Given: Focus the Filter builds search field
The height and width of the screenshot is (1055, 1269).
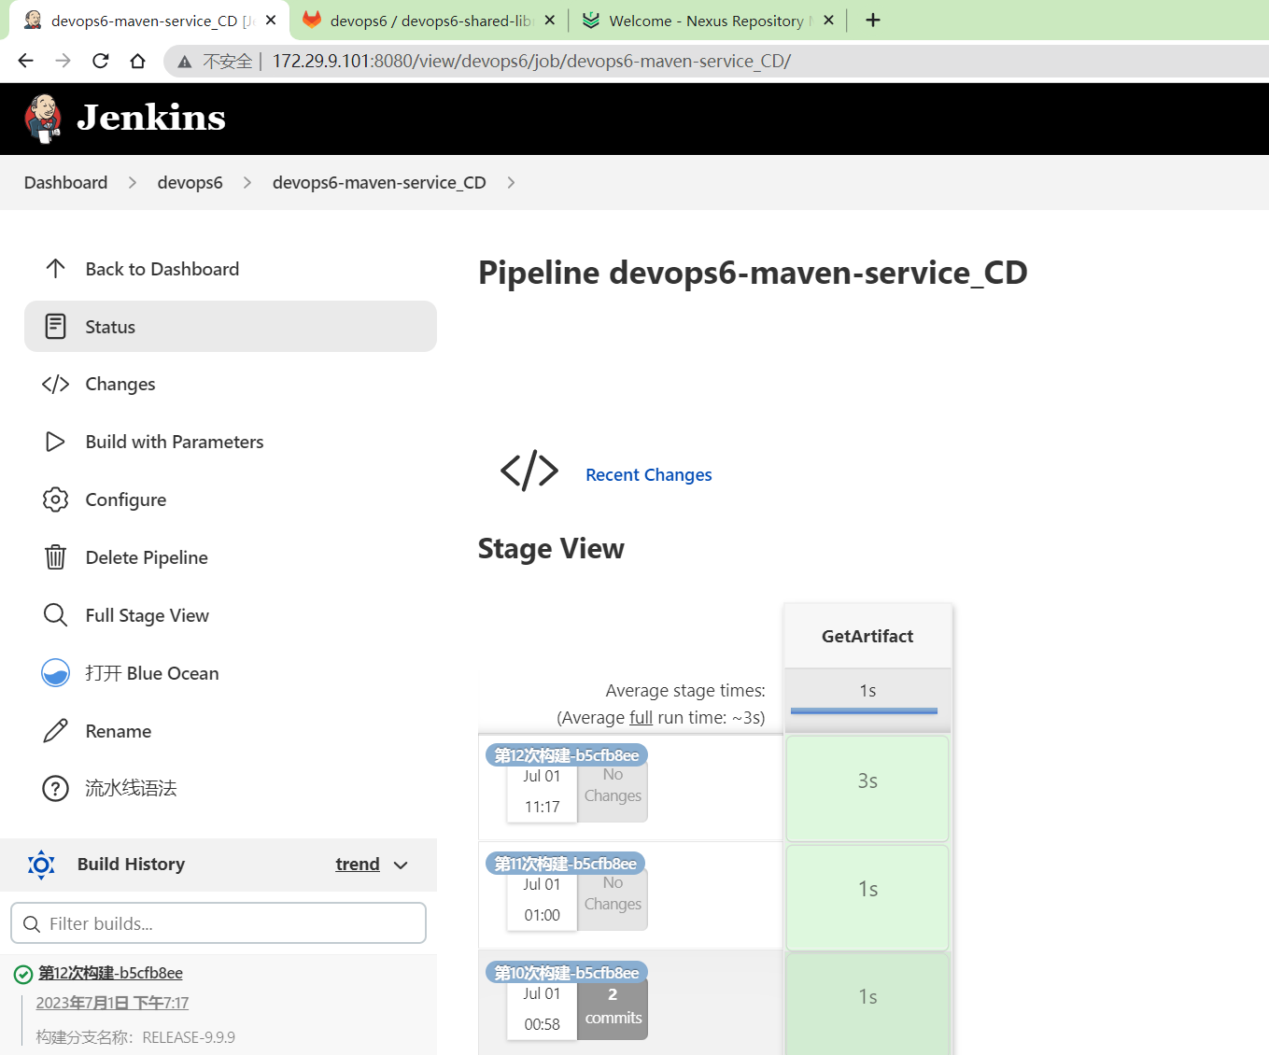Looking at the screenshot, I should click(x=219, y=923).
